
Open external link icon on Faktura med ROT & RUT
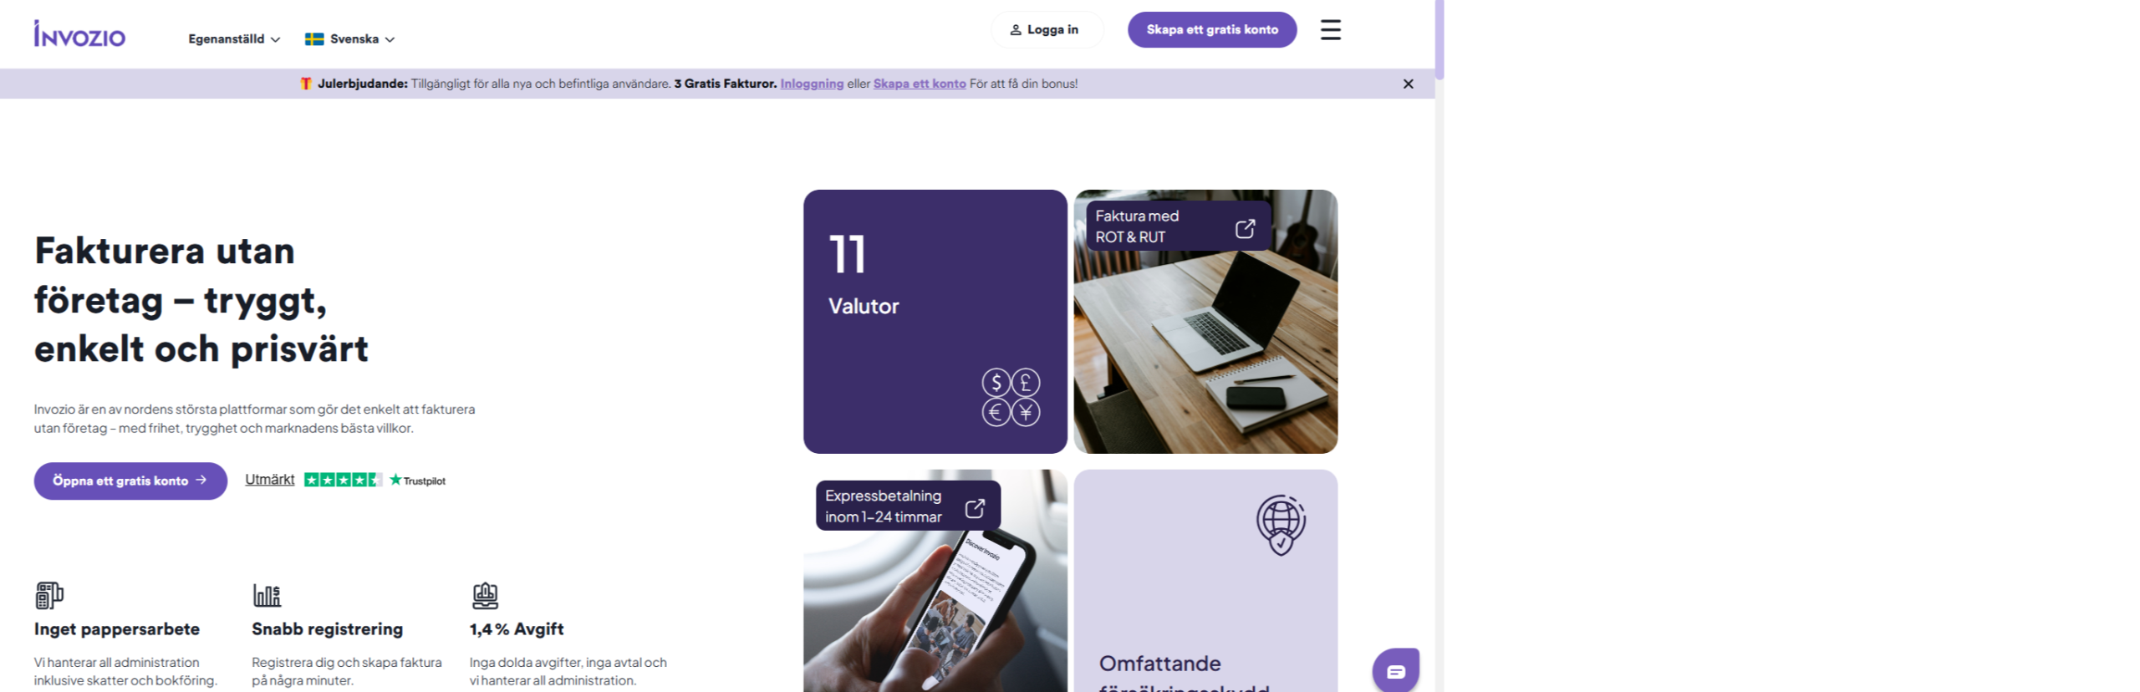pyautogui.click(x=1245, y=228)
